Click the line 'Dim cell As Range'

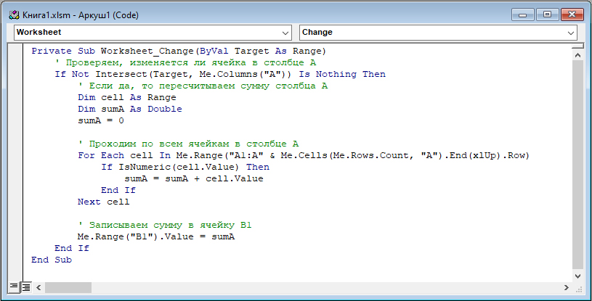[x=127, y=97]
